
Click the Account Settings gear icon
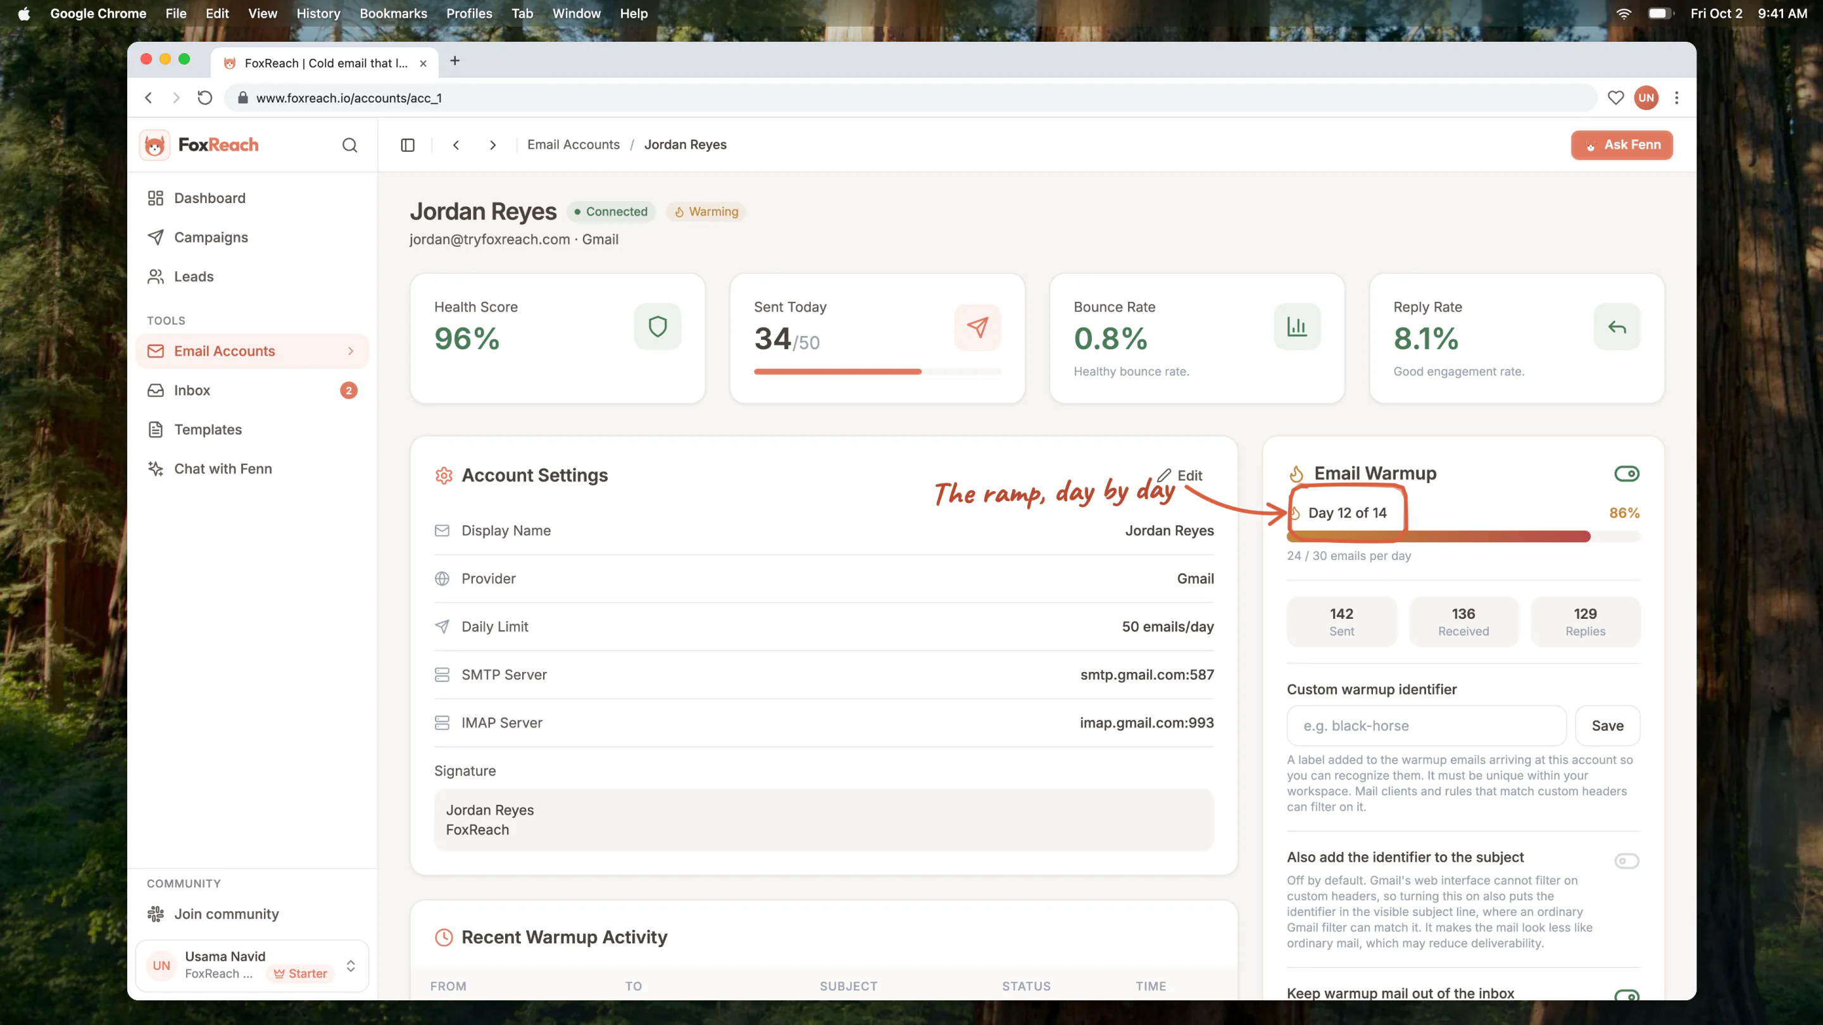tap(444, 475)
